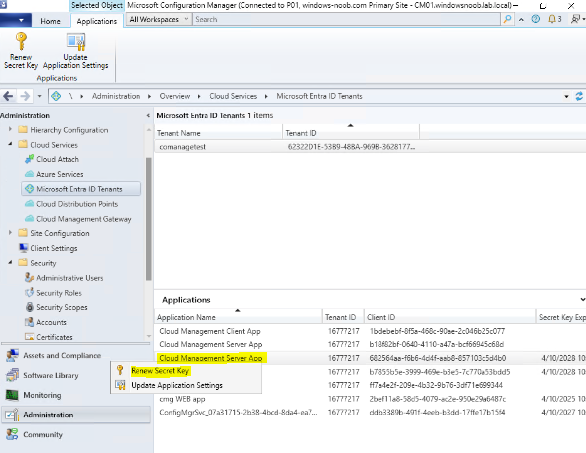586x453 pixels.
Task: Click the breadcrumb root node icon
Action: 56,96
